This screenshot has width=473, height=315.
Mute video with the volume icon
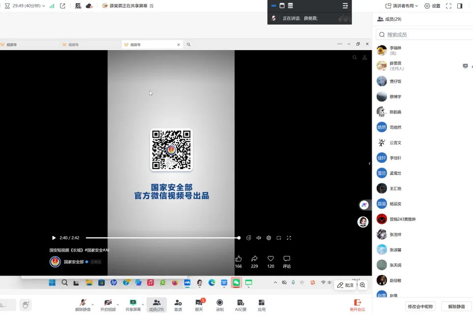point(259,238)
